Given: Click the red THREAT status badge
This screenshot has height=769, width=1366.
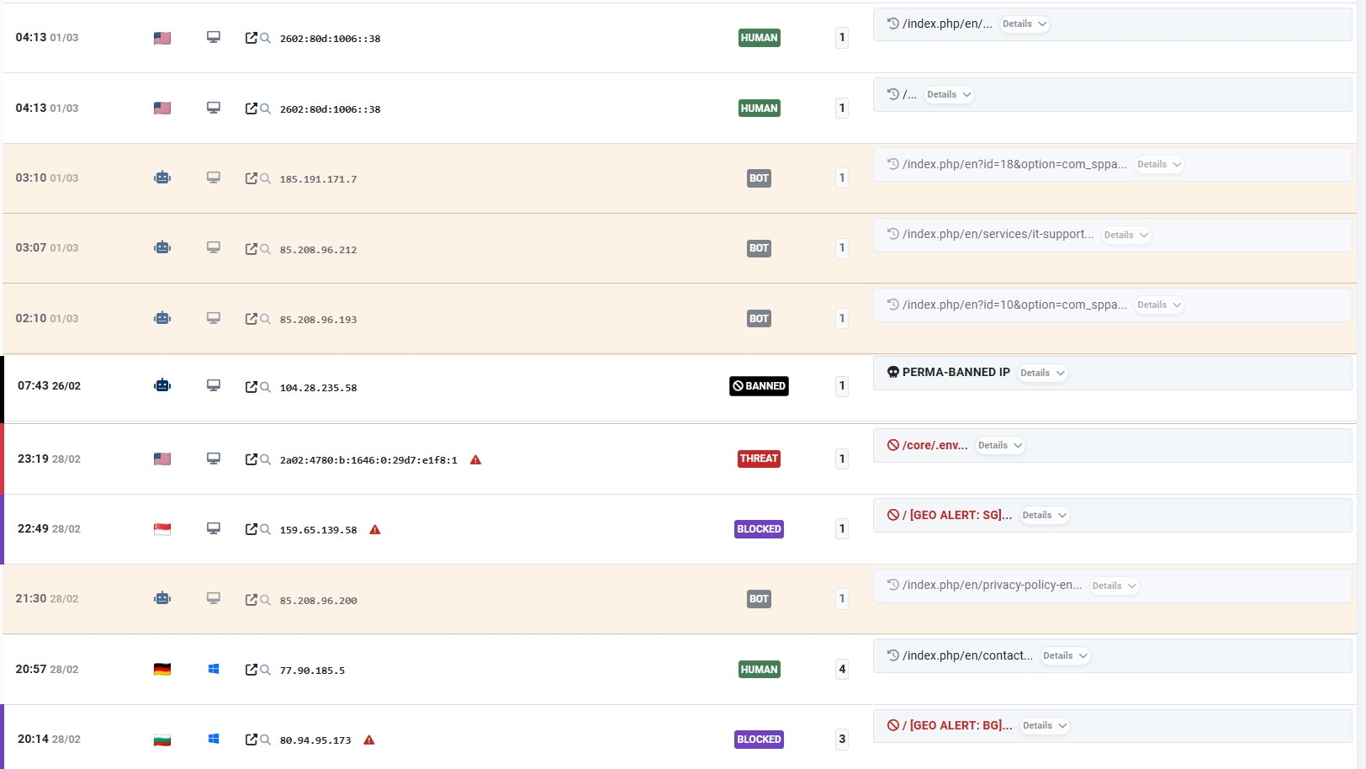Looking at the screenshot, I should [759, 459].
